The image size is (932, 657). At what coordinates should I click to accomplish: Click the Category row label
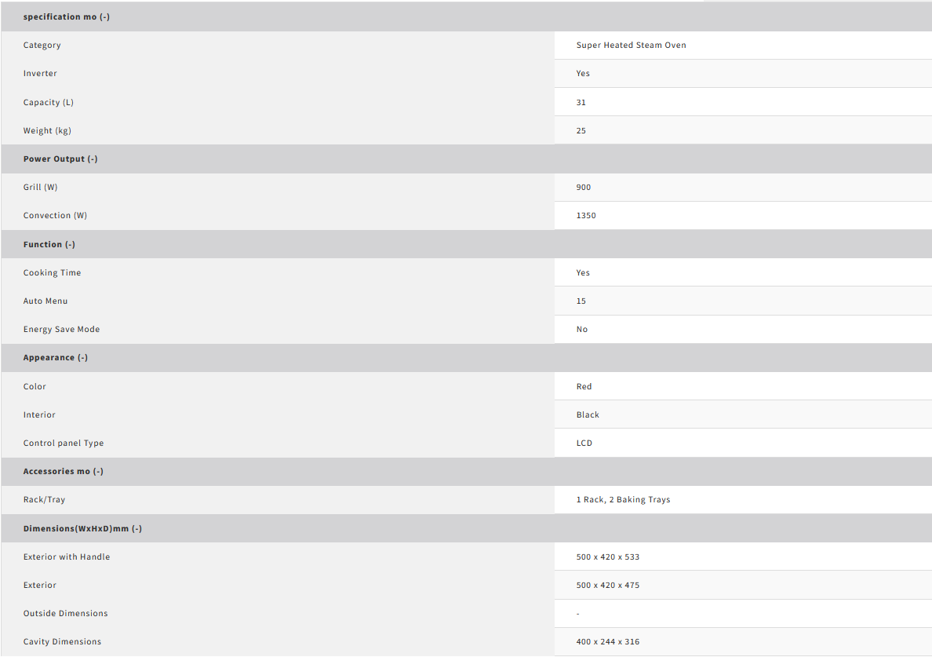tap(42, 45)
